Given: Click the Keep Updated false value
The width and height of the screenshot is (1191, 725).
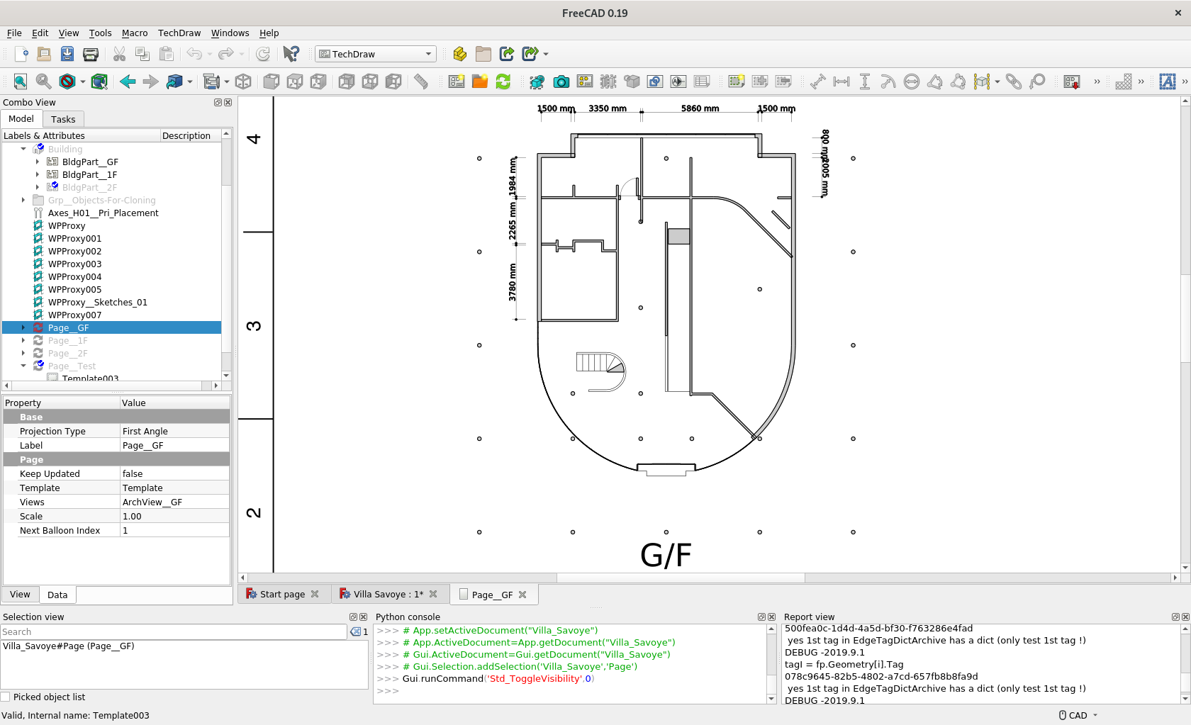Looking at the screenshot, I should click(175, 473).
